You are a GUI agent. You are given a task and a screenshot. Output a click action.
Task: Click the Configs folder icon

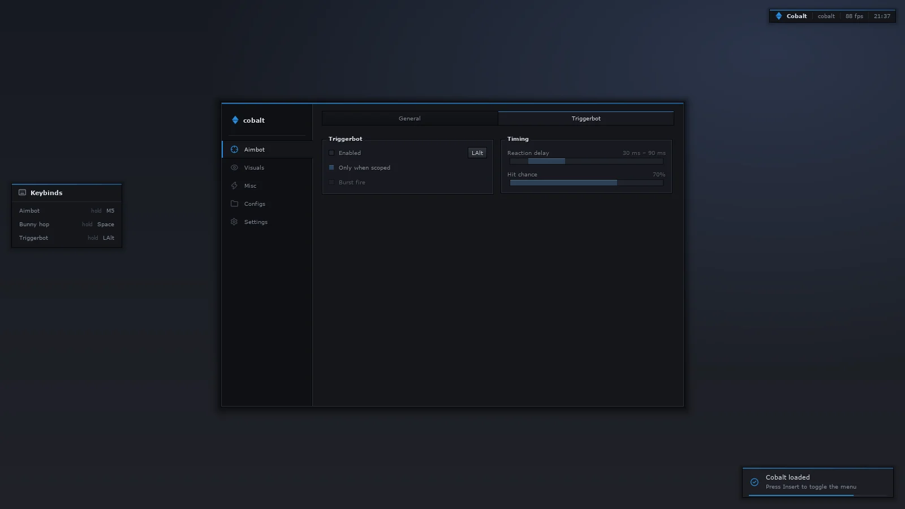click(x=234, y=204)
